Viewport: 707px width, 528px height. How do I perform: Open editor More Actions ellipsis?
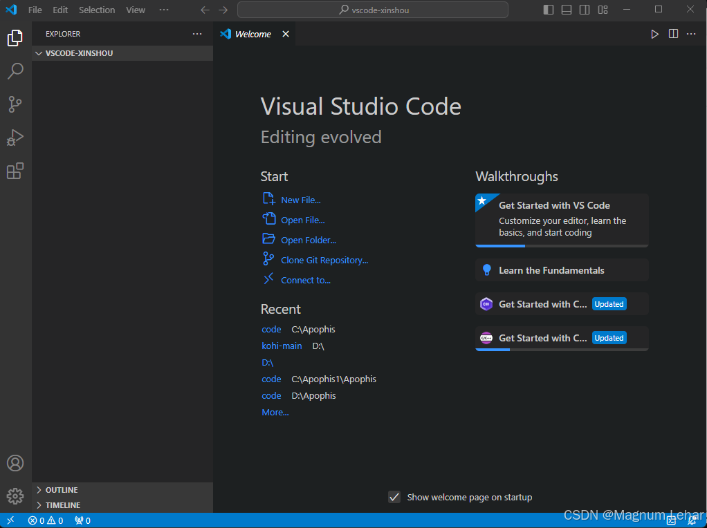pos(691,35)
